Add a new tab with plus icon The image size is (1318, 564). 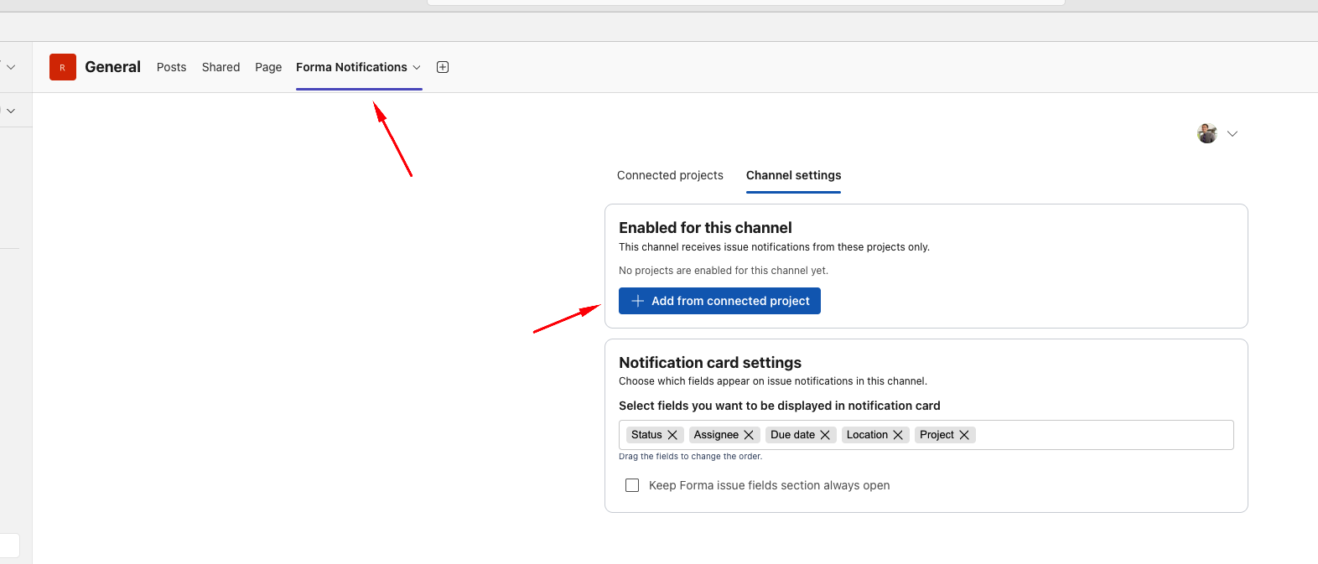coord(443,67)
